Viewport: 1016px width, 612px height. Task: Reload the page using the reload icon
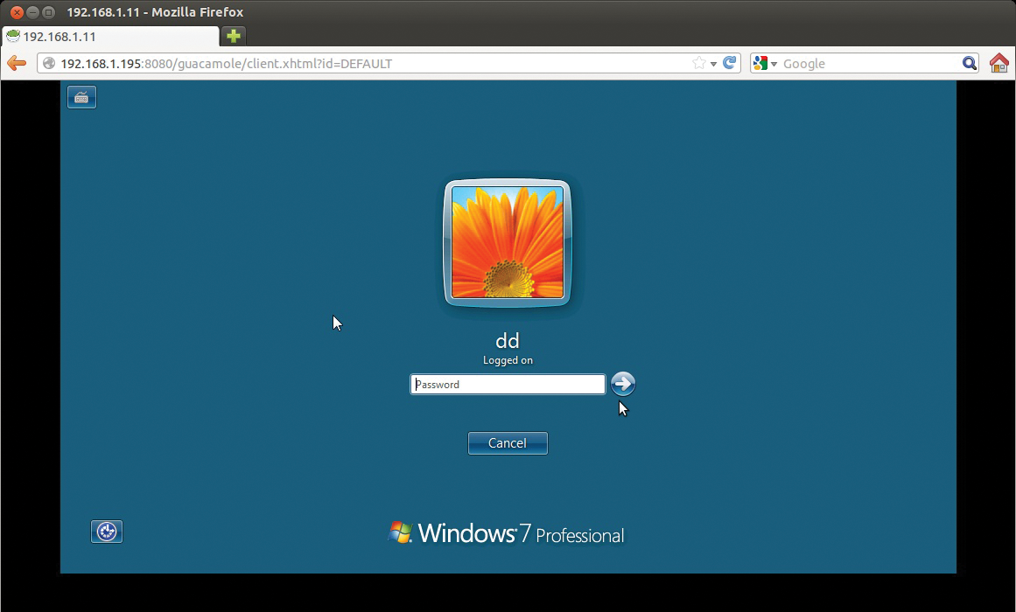point(729,63)
